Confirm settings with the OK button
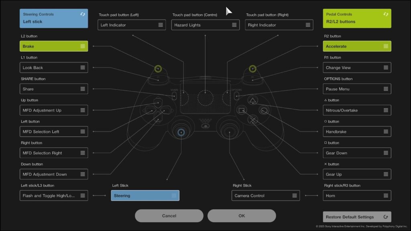The width and height of the screenshot is (411, 231). 242,216
